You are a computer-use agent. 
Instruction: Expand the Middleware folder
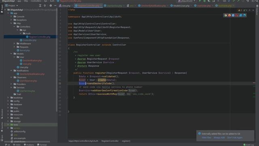(15, 43)
